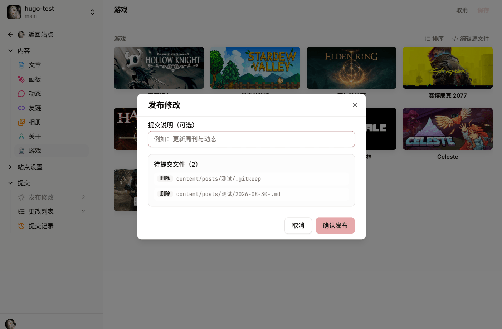Close the 发布修改 dialog
The height and width of the screenshot is (329, 502).
coord(355,105)
